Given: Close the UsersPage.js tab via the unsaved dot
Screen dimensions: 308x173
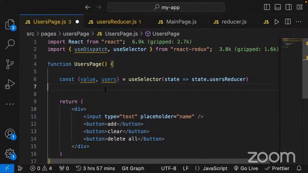Looking at the screenshot, I should pyautogui.click(x=77, y=22).
